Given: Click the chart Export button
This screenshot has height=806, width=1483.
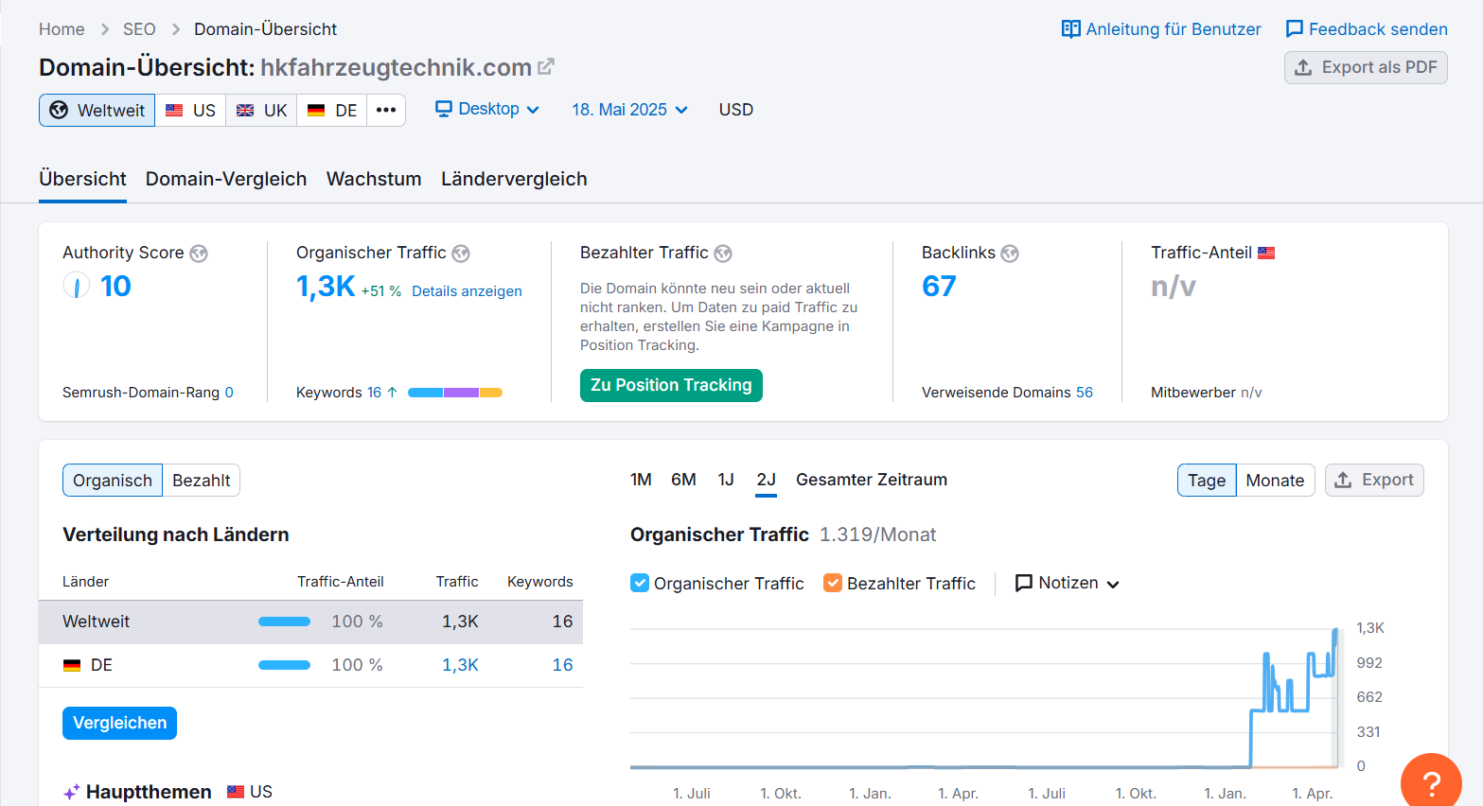Looking at the screenshot, I should (1374, 481).
